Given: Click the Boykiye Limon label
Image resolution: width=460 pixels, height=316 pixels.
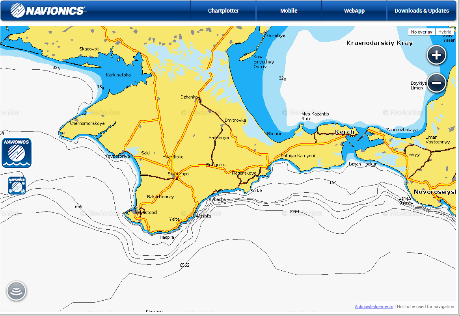Looking at the screenshot, I should [x=419, y=86].
